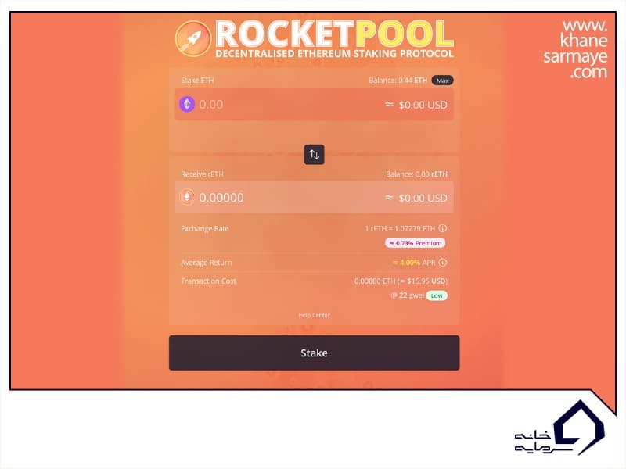Click the "Stake ETH" label
626x469 pixels.
tap(197, 81)
